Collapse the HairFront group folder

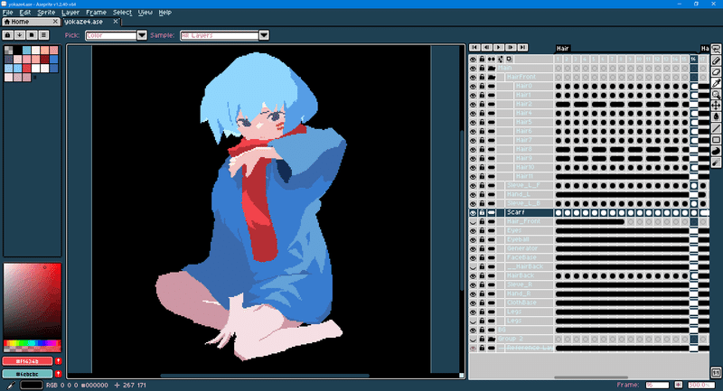click(x=492, y=77)
